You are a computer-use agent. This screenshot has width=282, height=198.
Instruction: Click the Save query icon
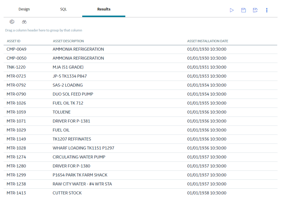[x=243, y=10]
